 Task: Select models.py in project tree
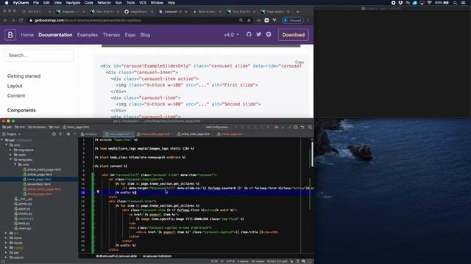click(x=26, y=219)
